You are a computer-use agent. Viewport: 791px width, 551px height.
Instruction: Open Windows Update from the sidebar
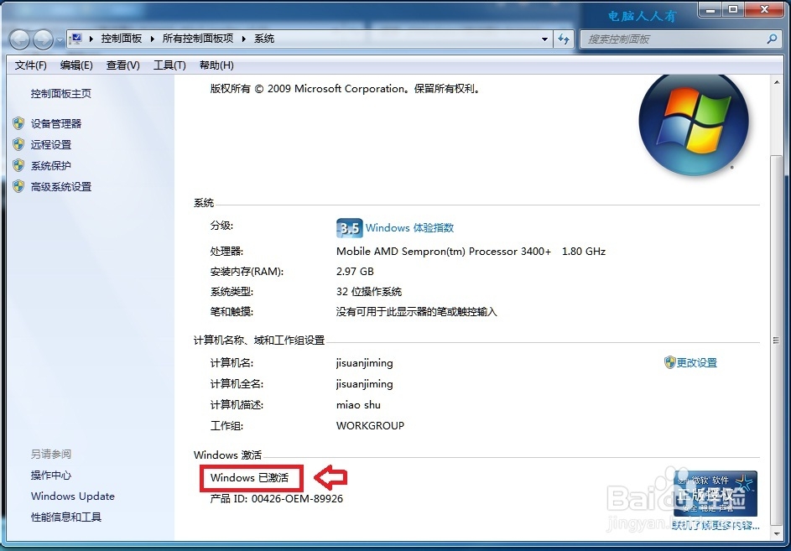(72, 496)
